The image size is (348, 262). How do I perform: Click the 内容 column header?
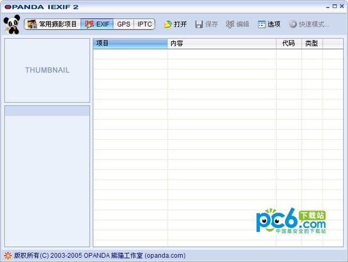222,43
